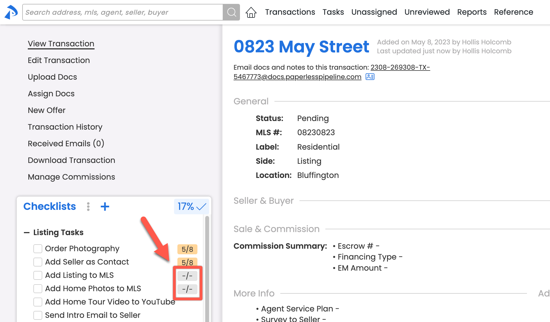Go to home via house icon
The width and height of the screenshot is (550, 322).
coord(251,12)
